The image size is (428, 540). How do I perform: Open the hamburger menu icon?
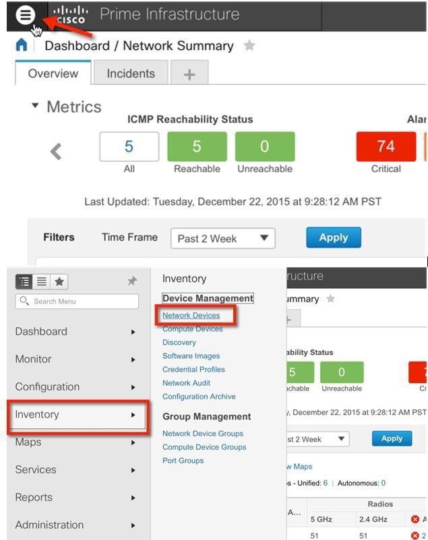[25, 15]
